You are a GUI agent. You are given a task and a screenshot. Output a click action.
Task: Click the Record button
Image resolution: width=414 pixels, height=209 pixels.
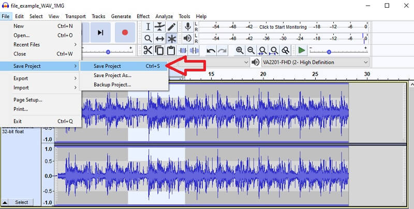click(125, 32)
